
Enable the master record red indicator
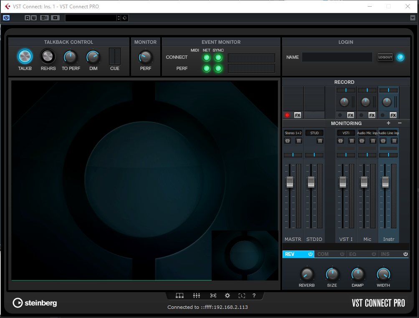tap(287, 115)
